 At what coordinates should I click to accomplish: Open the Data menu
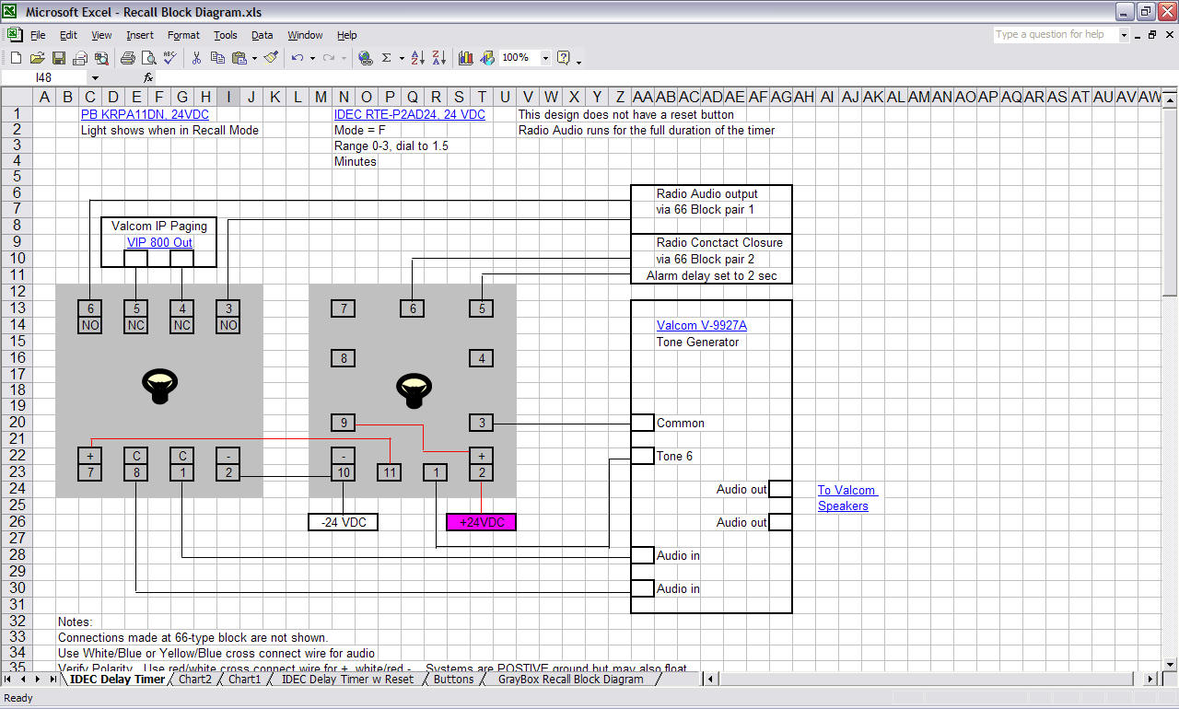click(x=263, y=35)
